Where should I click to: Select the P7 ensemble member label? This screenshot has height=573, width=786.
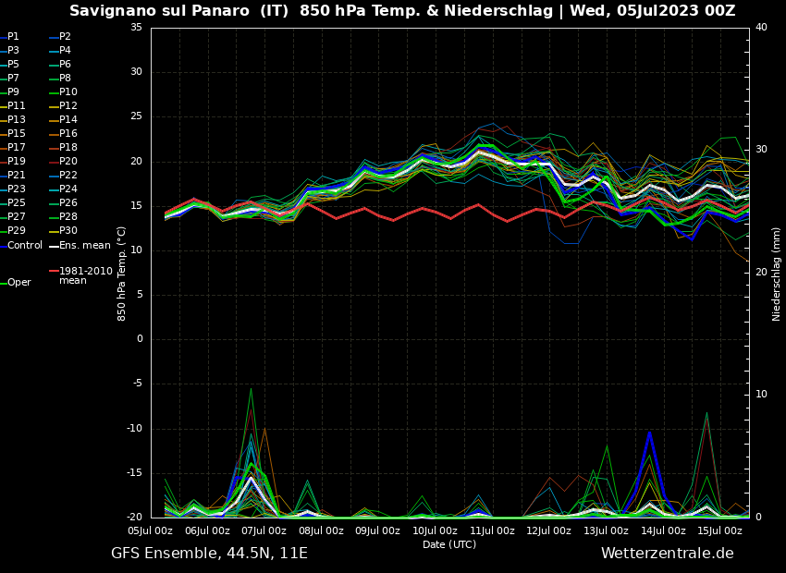(13, 79)
